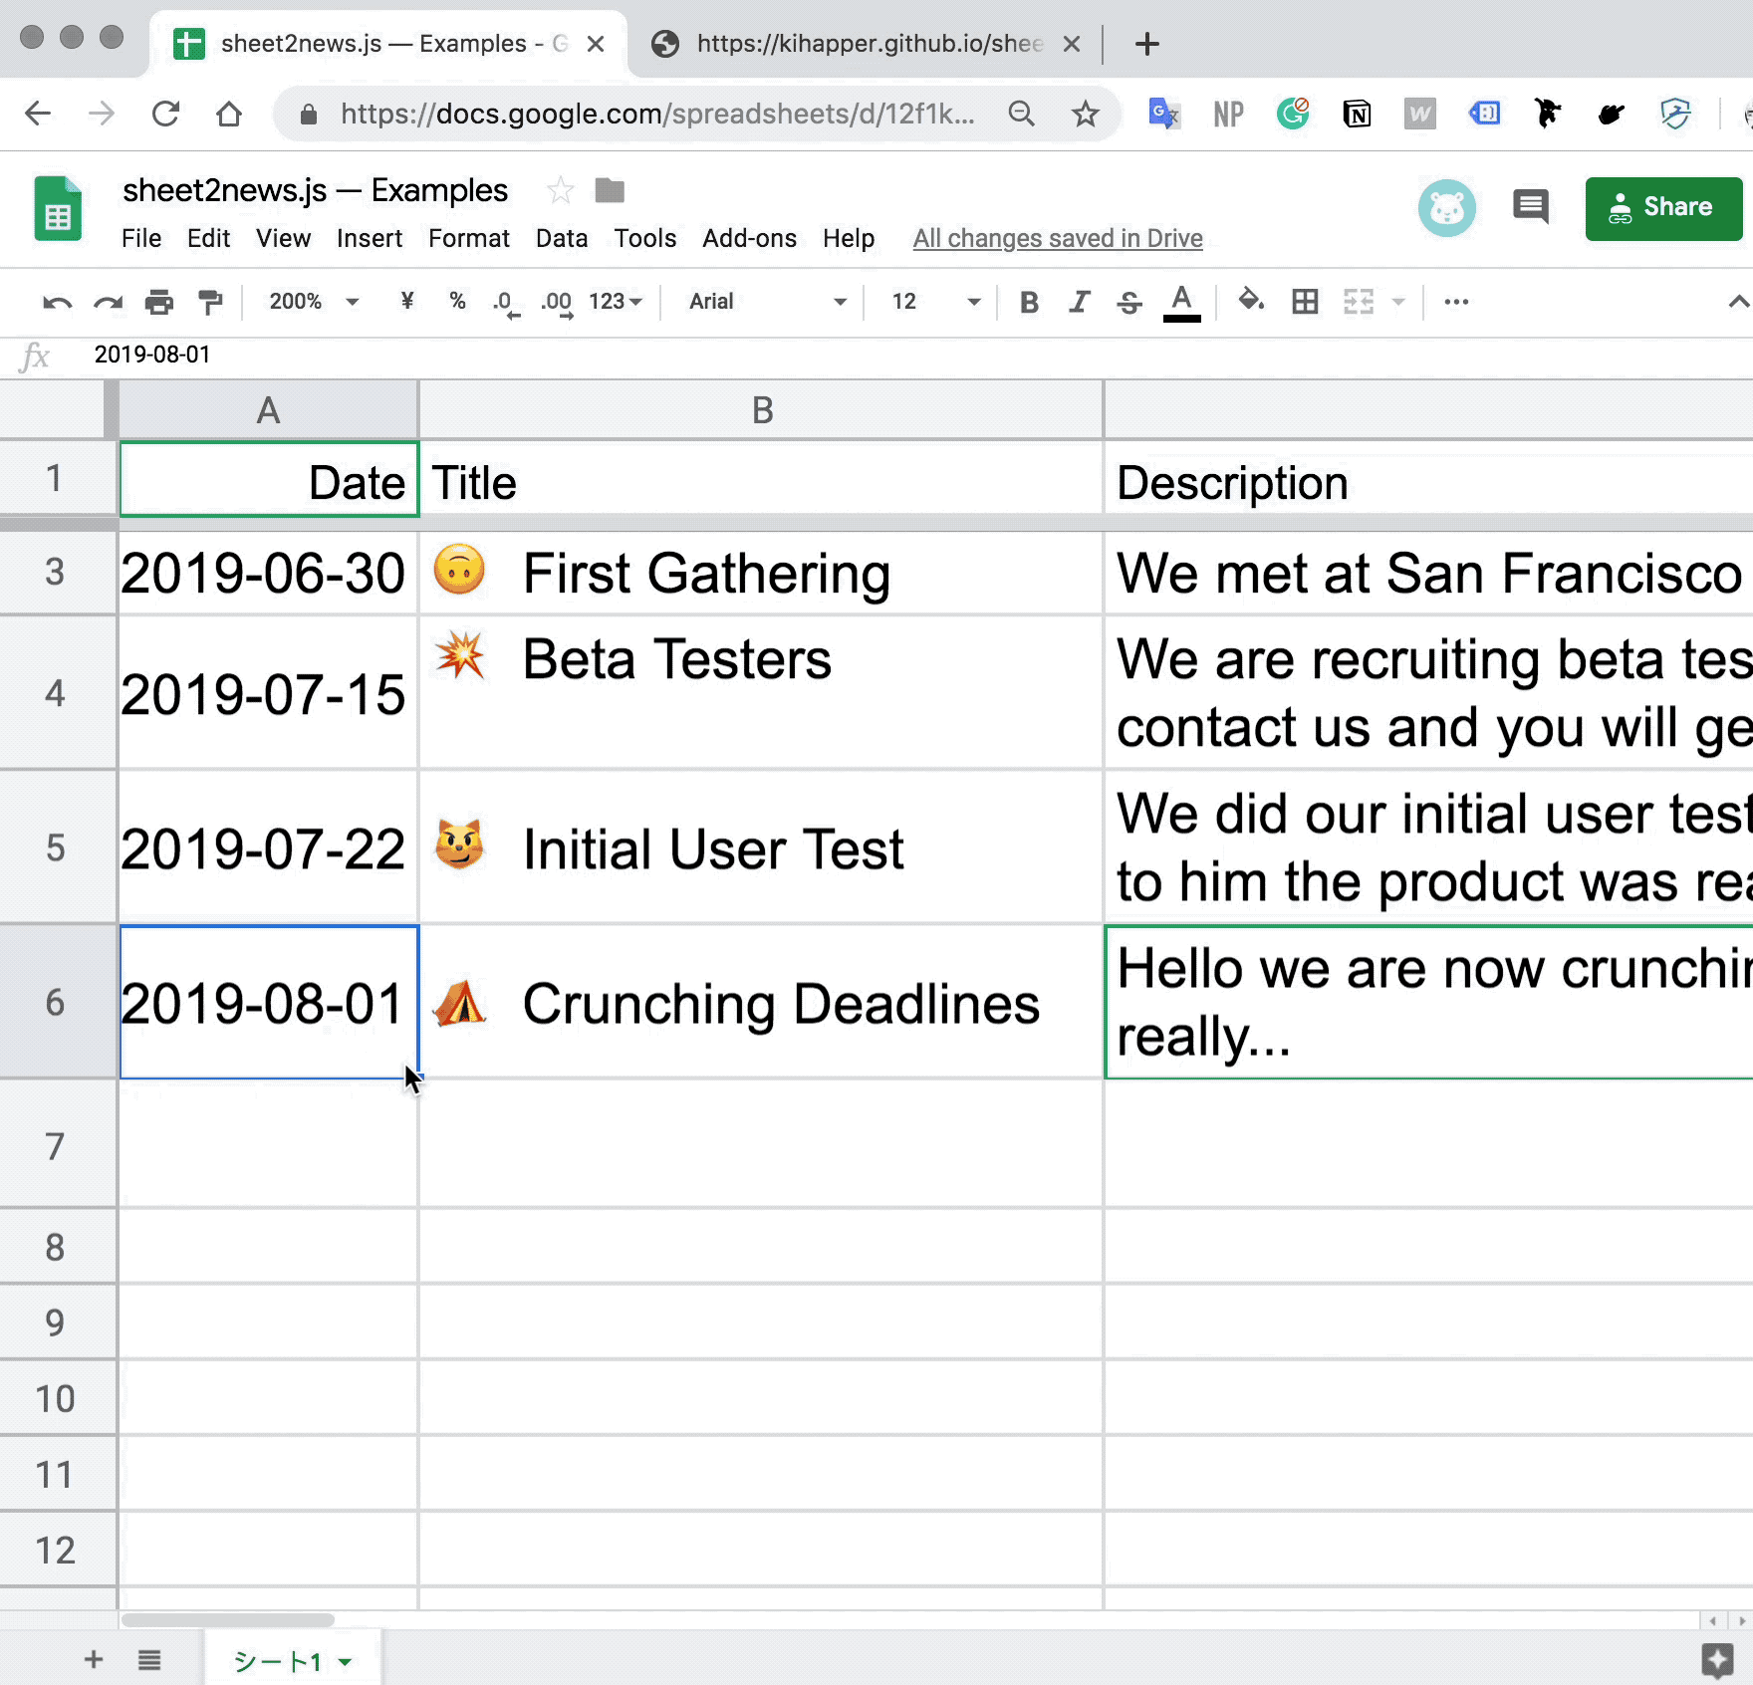Open the Insert menu

click(x=370, y=239)
